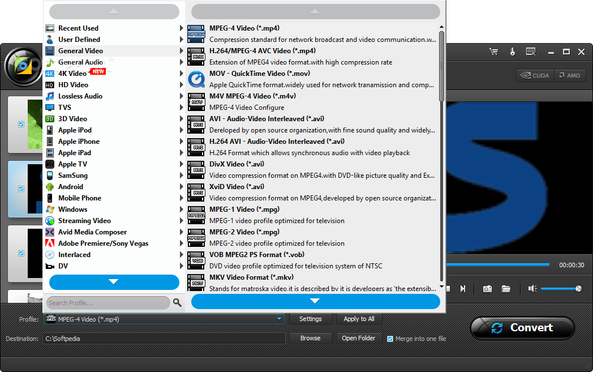593x372 pixels.
Task: Uncheck the first video item checkbox
Action: point(21,124)
